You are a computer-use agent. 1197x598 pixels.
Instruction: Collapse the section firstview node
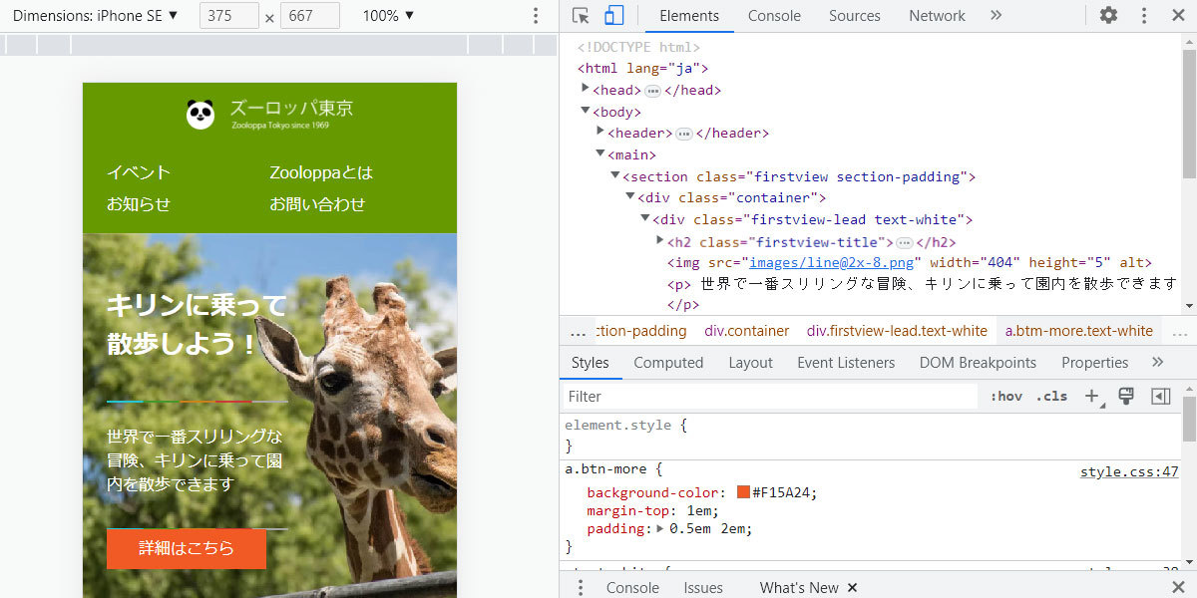click(x=616, y=175)
